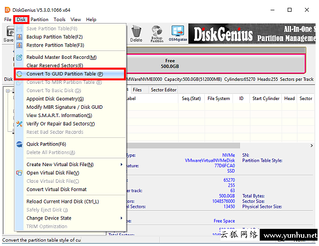Image resolution: width=319 pixels, height=246 pixels.
Task: Select Convert Virtual Disk Format
Action: (56, 190)
